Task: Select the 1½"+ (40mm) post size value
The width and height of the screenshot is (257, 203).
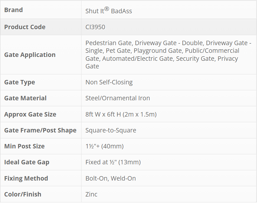Action: (x=104, y=146)
